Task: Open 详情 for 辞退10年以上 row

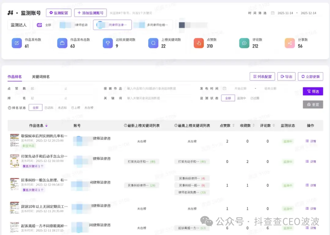Action: coord(311,208)
